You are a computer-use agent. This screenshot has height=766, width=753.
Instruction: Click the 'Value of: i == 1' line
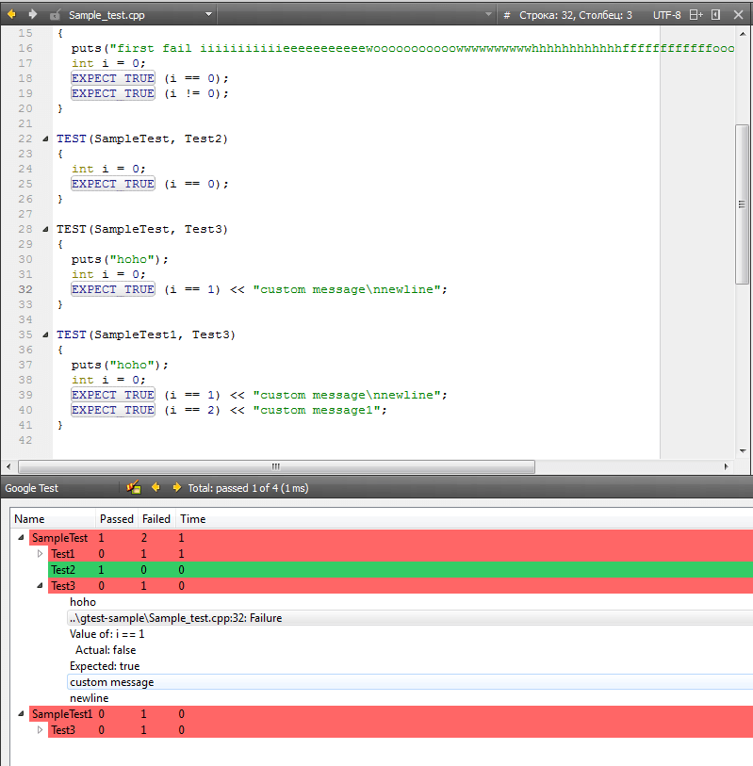[107, 634]
